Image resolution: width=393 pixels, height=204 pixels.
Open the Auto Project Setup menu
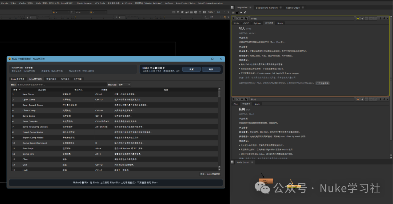coord(186,3)
